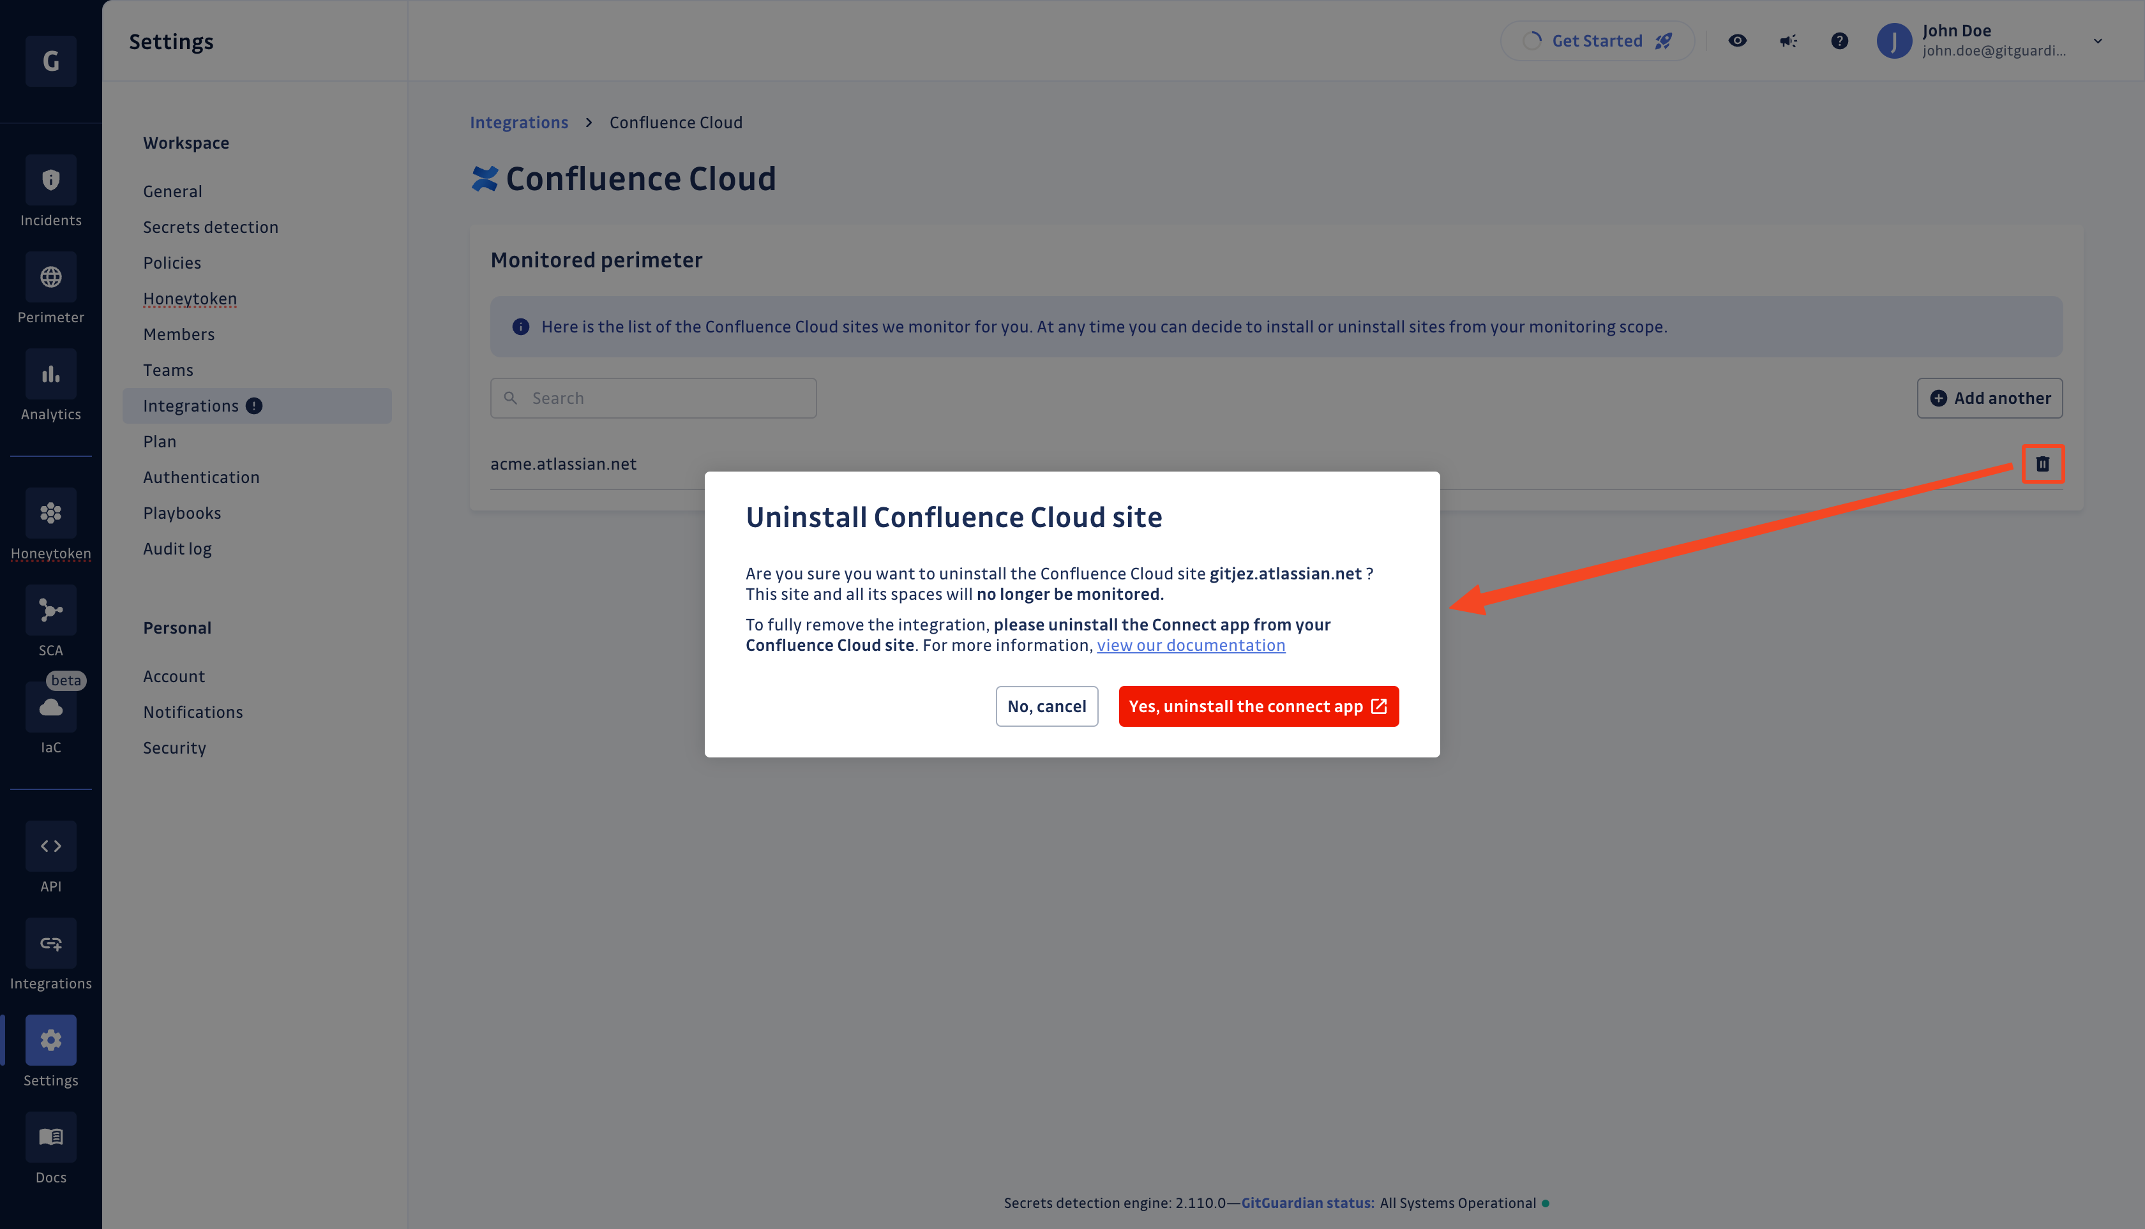The image size is (2145, 1229).
Task: Click the Secrets detection engine version text
Action: coord(1114,1203)
